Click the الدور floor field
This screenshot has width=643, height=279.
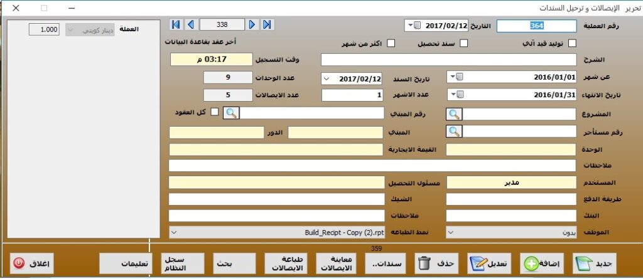[217, 133]
